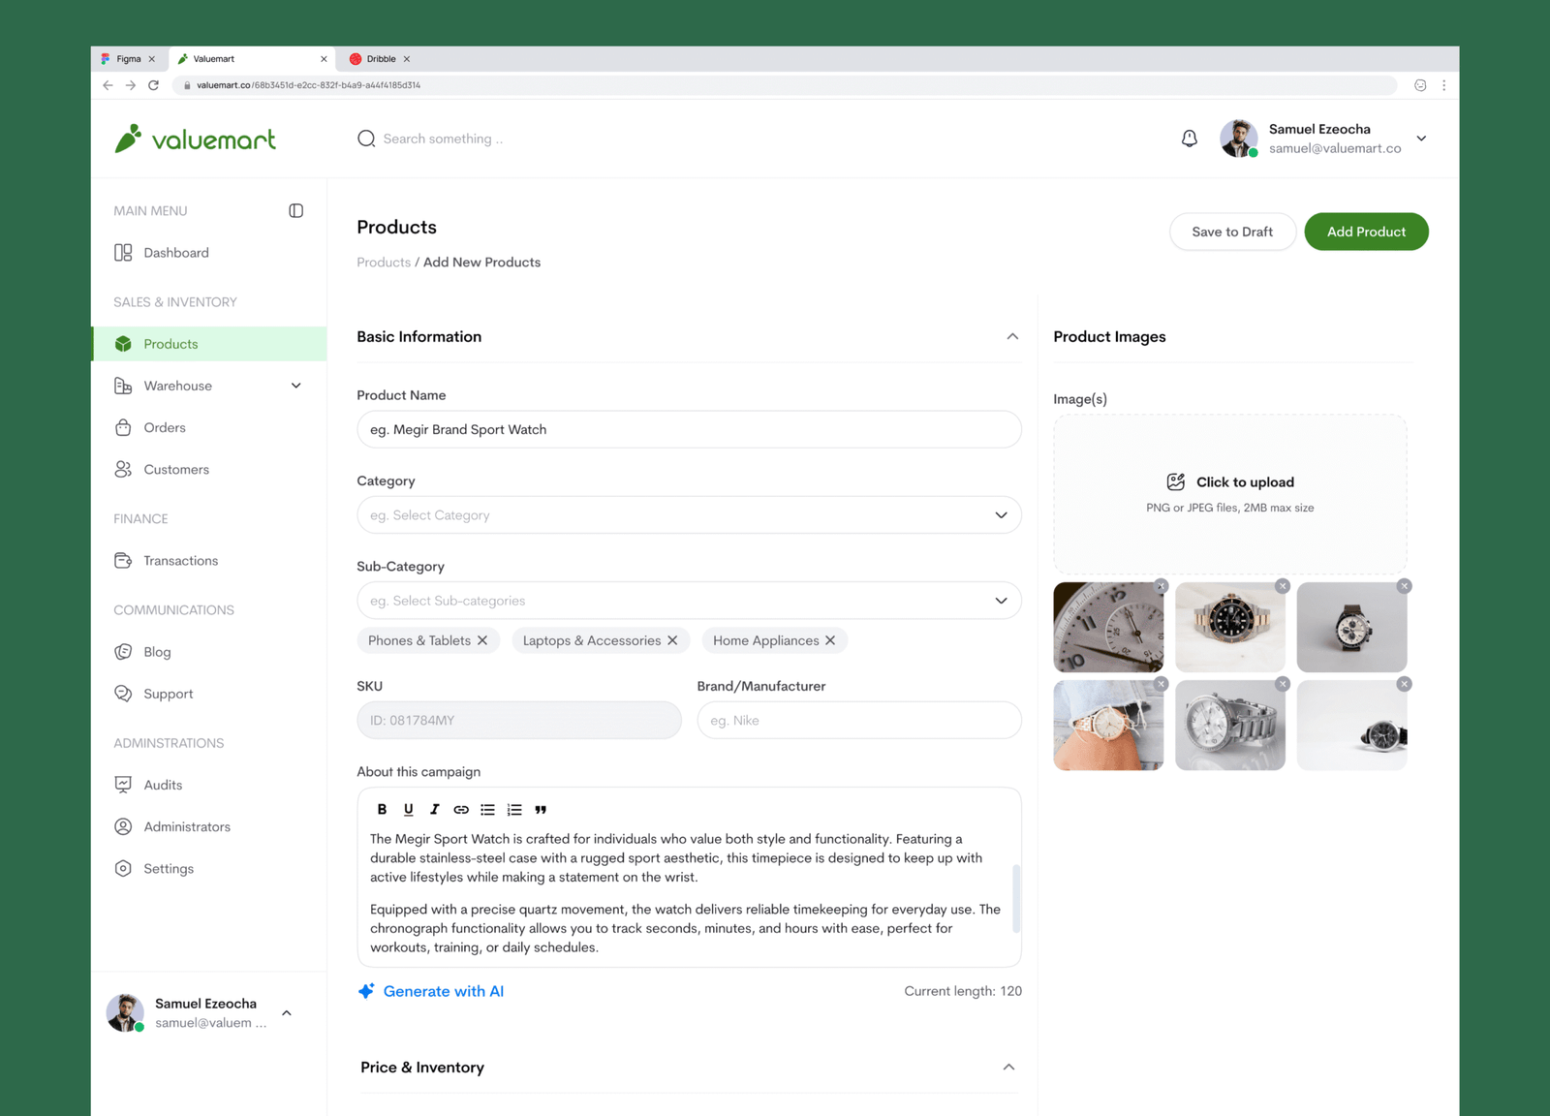Insert a blockquote in the editor
Screen dimensions: 1550x1116
pyautogui.click(x=541, y=810)
